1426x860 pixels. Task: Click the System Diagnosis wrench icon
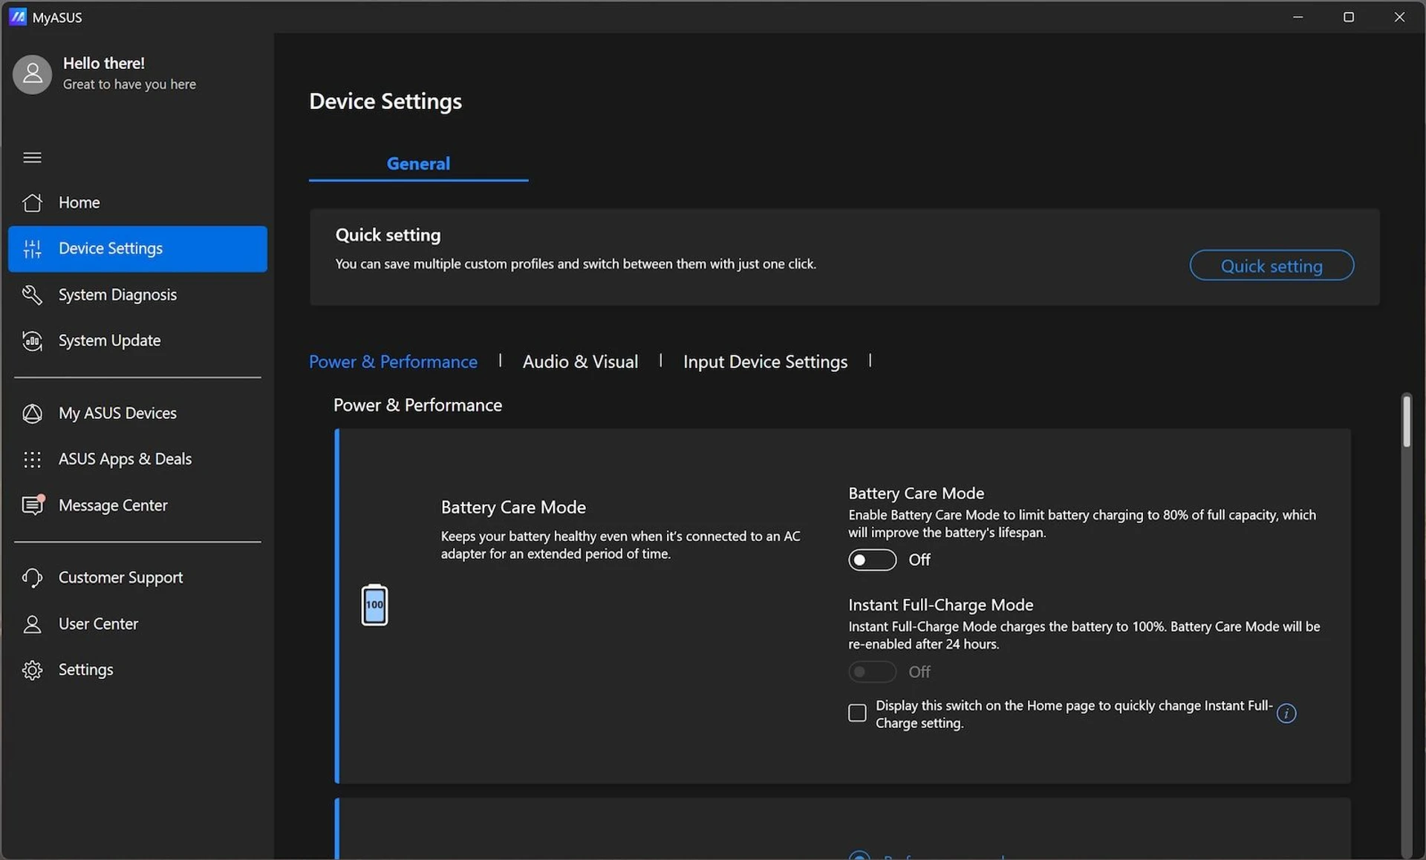pos(32,295)
